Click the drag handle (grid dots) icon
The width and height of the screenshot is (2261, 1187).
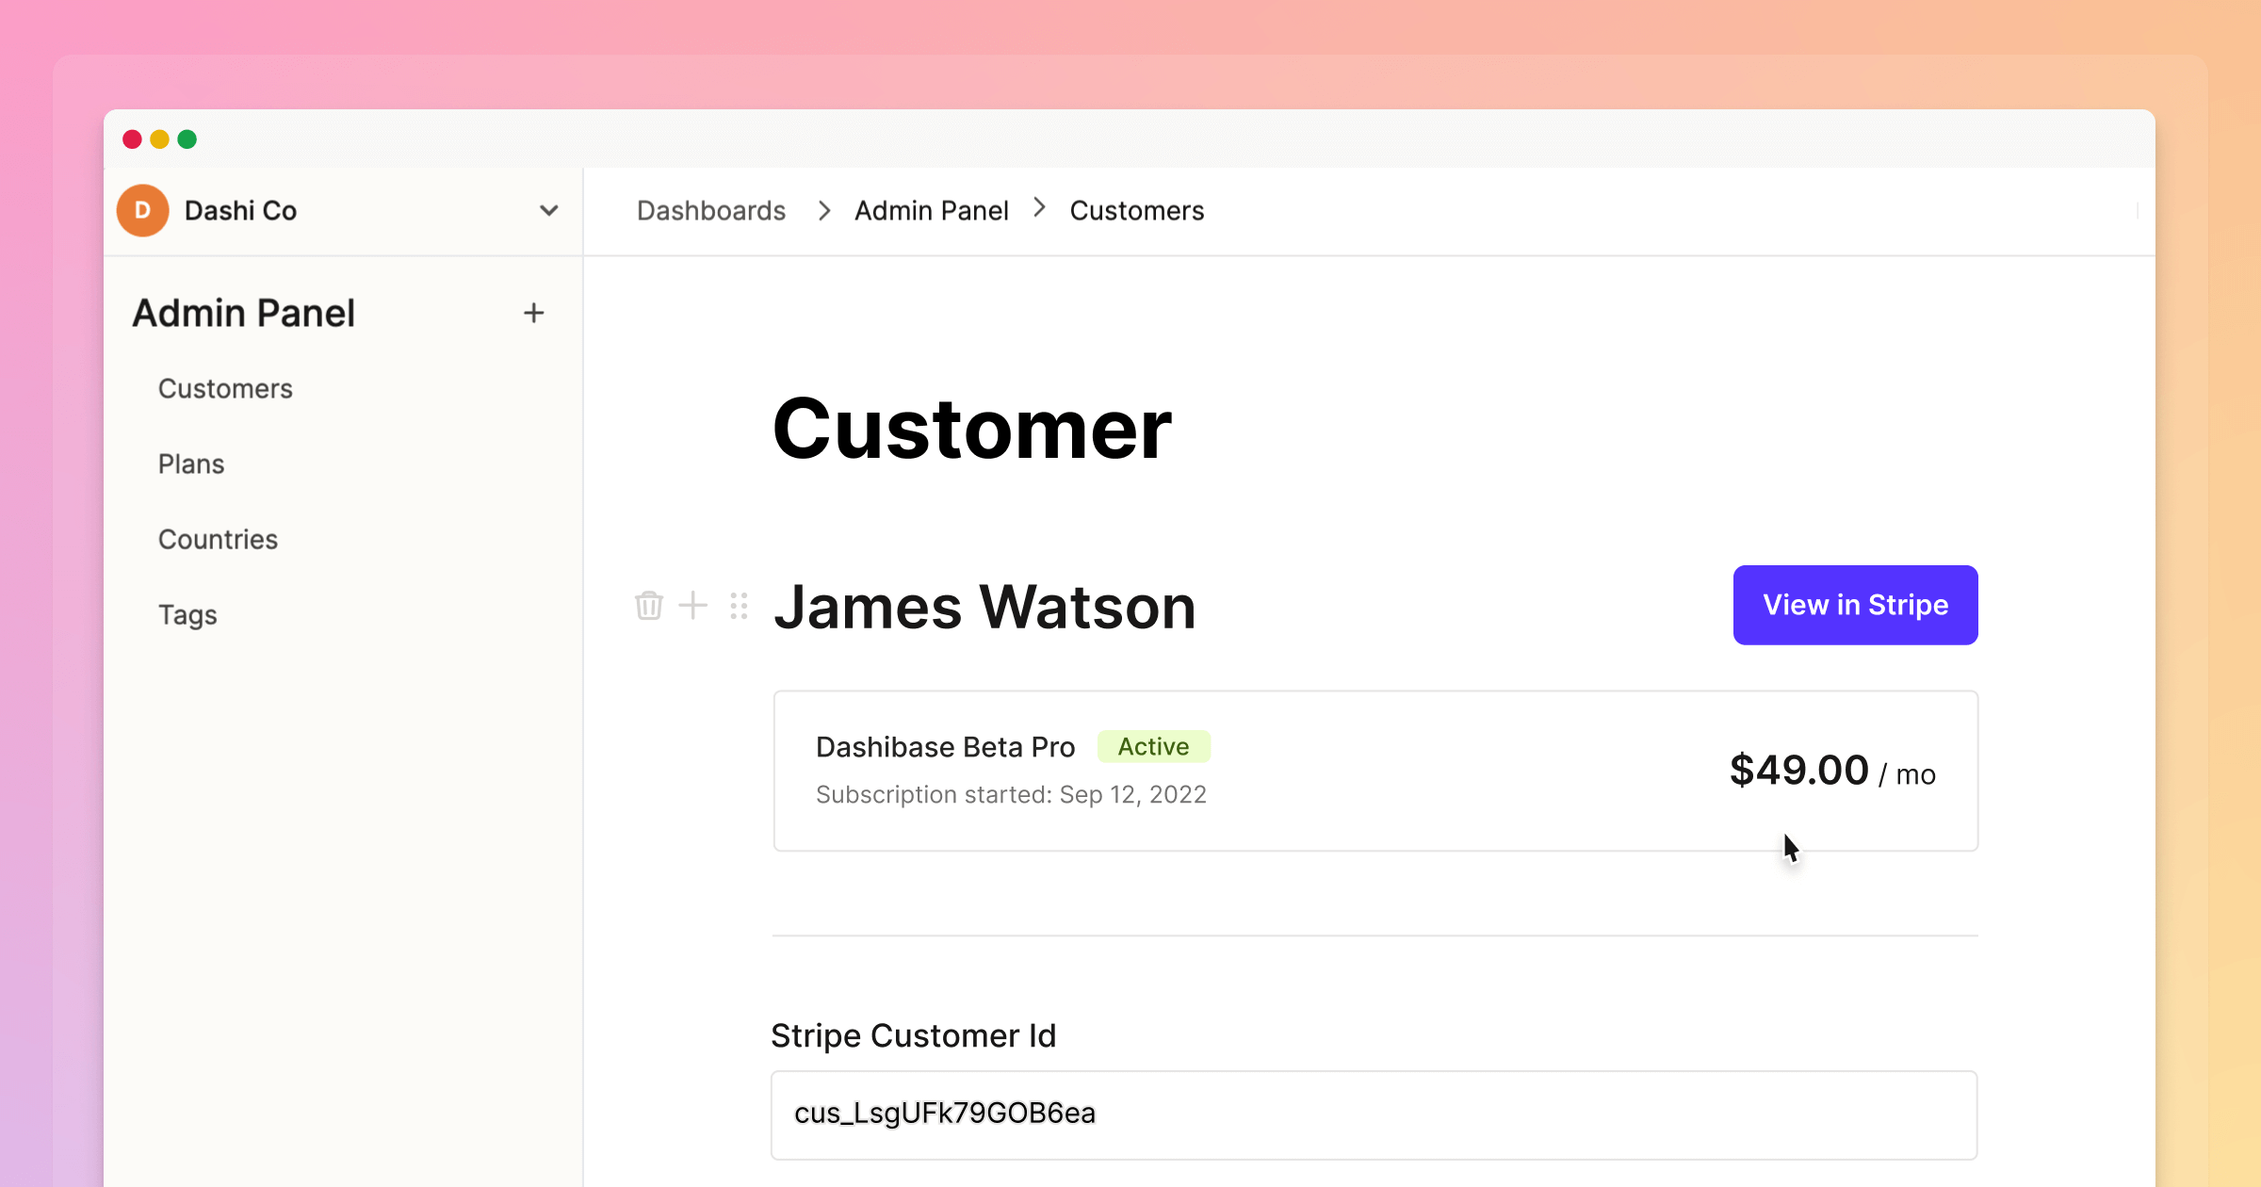click(739, 604)
